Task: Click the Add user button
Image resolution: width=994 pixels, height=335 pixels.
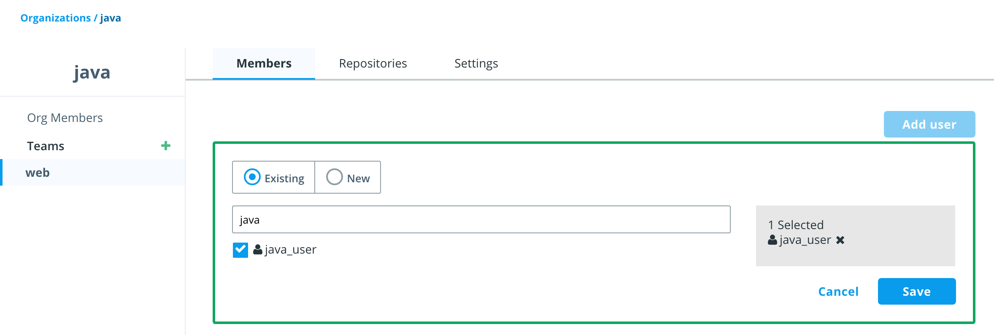Action: [x=929, y=124]
